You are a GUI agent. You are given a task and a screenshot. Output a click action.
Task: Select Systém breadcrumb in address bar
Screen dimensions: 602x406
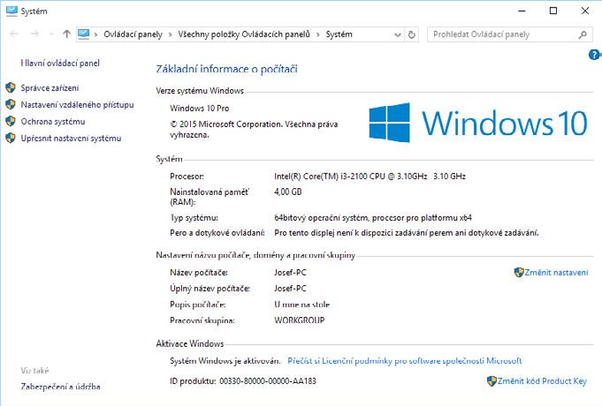point(339,34)
